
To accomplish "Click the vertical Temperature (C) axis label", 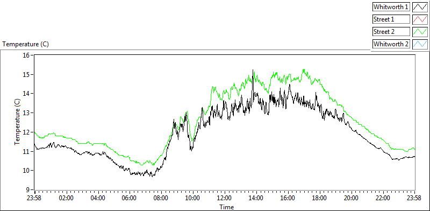I will pos(17,122).
